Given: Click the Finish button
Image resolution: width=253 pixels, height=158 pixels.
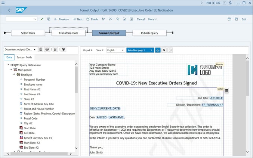Looking at the screenshot, I should 92,19.
